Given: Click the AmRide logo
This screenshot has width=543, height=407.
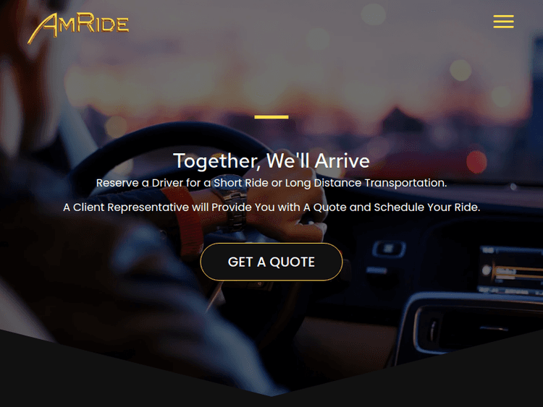Looking at the screenshot, I should click(78, 27).
